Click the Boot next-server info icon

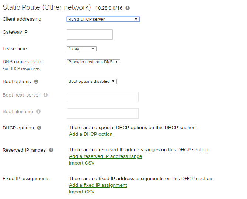[x=45, y=95]
